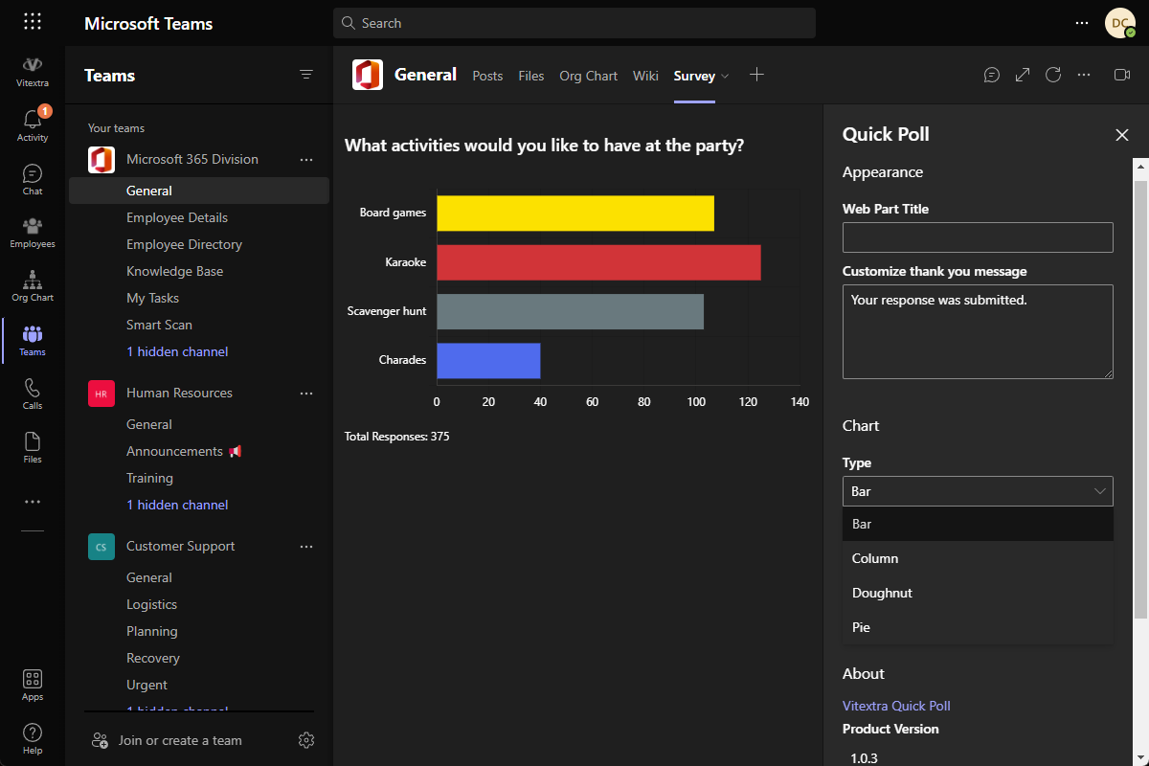The height and width of the screenshot is (766, 1149).
Task: Switch to the Org Chart tab
Action: (x=589, y=76)
